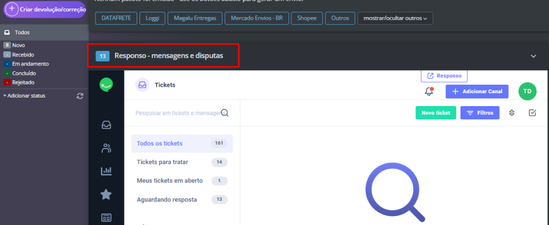Click the search magnifier in ticket search
549x225 pixels.
225,113
